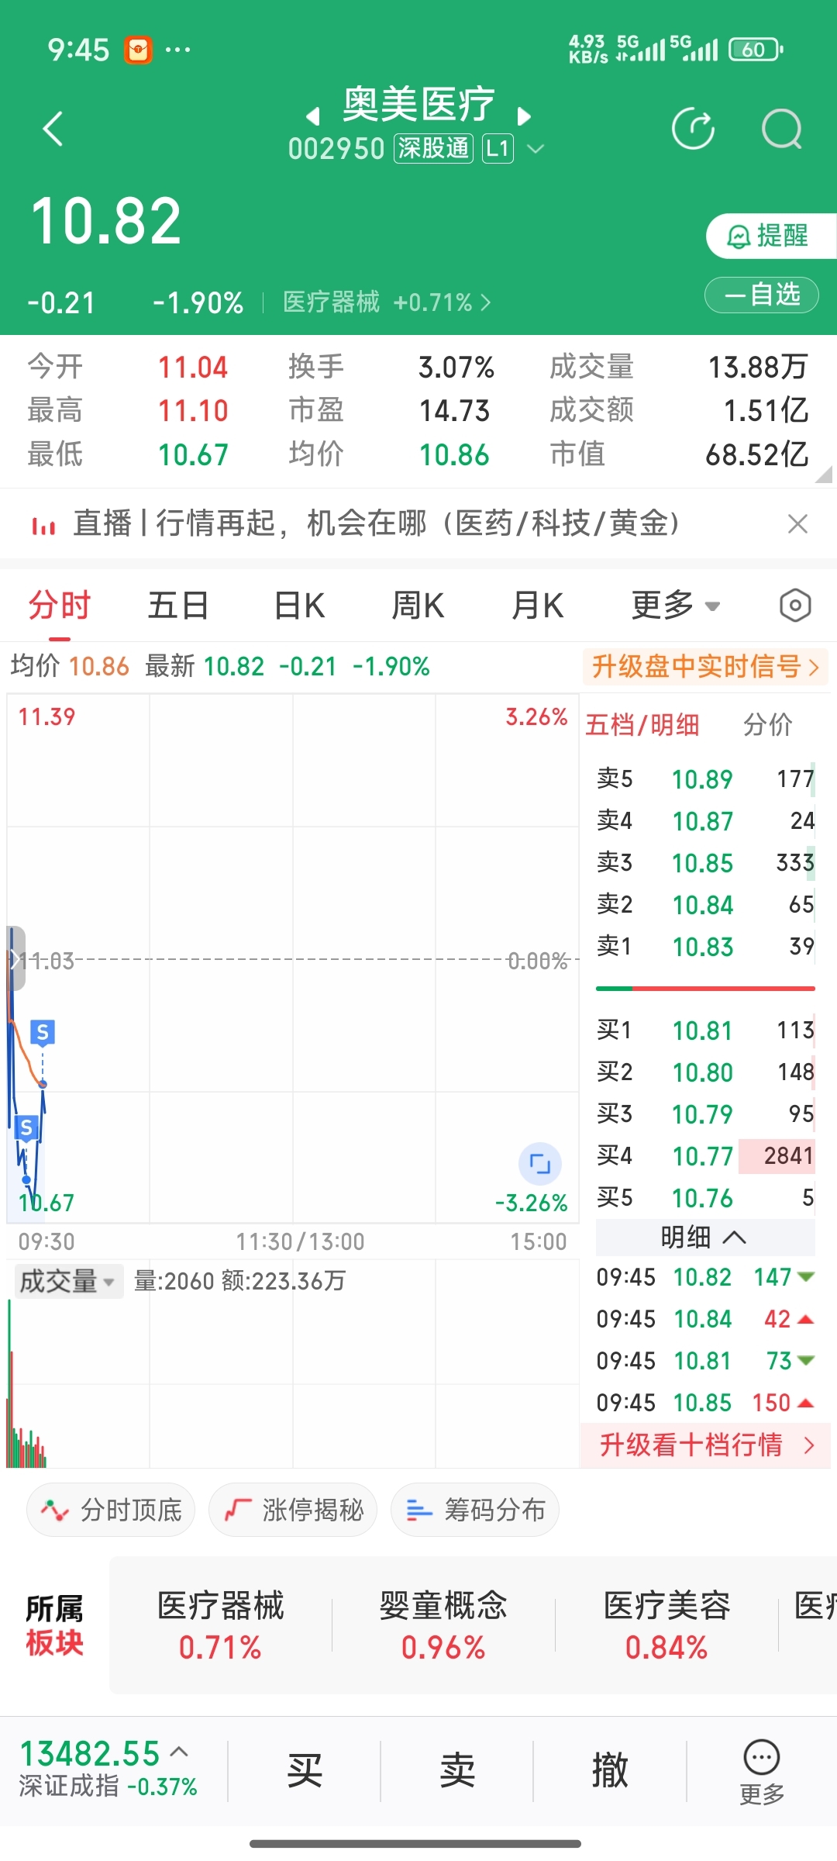Tap the 换手 3.07% value
This screenshot has height=1861, width=837.
pyautogui.click(x=456, y=368)
